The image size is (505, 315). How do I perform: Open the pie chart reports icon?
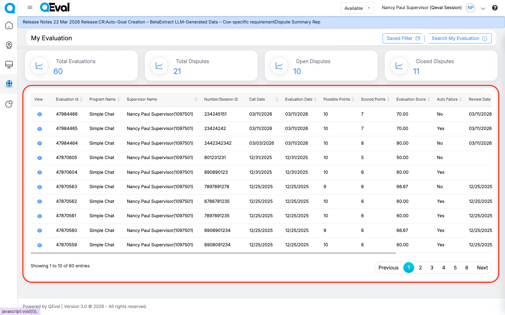(x=9, y=104)
